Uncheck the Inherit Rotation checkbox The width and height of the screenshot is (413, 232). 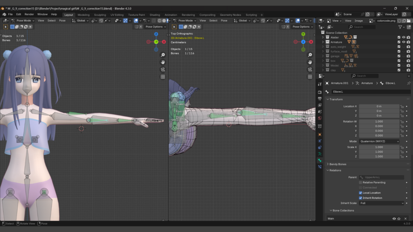[361, 198]
